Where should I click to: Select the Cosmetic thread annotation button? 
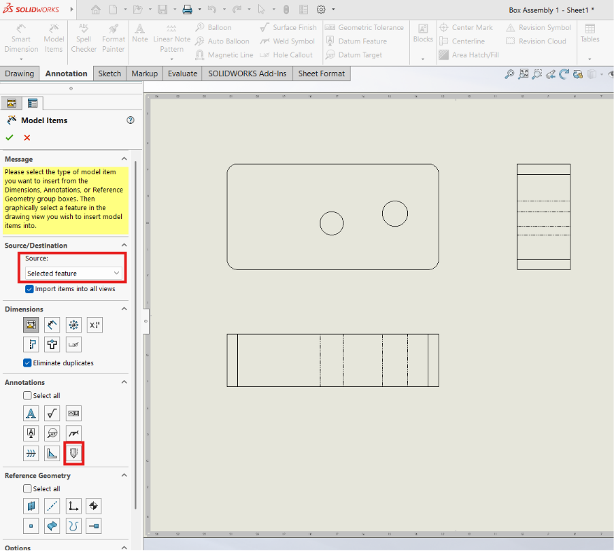(73, 454)
